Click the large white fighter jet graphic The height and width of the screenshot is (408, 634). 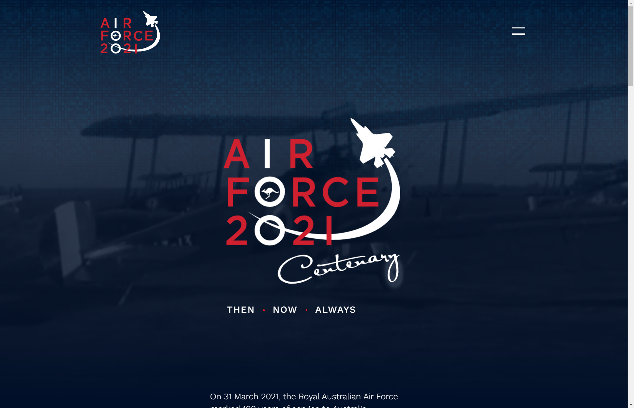click(x=373, y=143)
